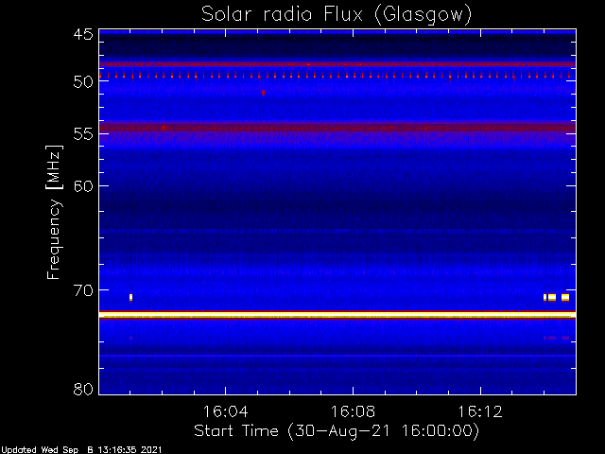Select the "Frequency [MHz]" axis label
Screen dimensions: 605x454
point(54,212)
